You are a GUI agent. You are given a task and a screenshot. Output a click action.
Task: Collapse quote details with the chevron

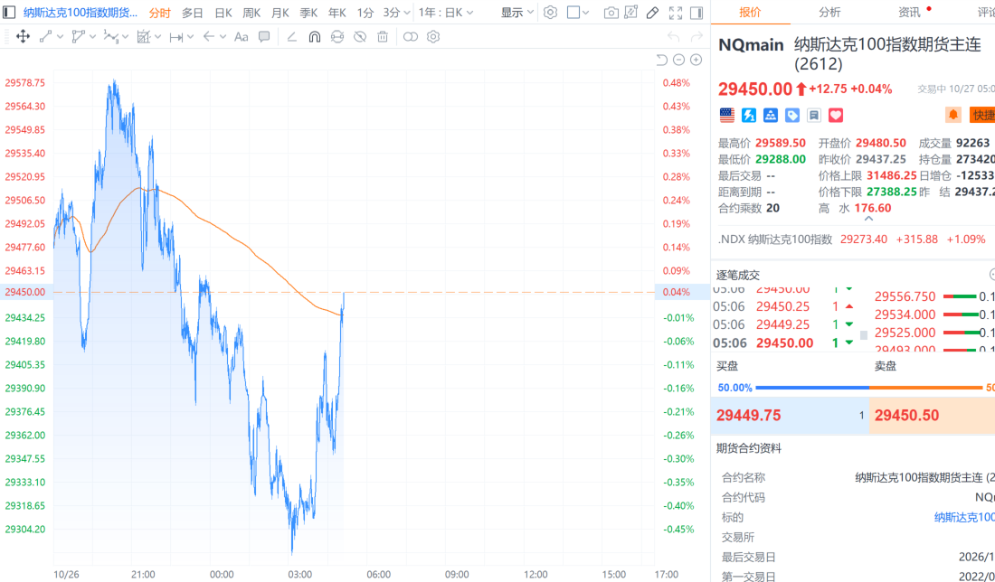click(868, 219)
